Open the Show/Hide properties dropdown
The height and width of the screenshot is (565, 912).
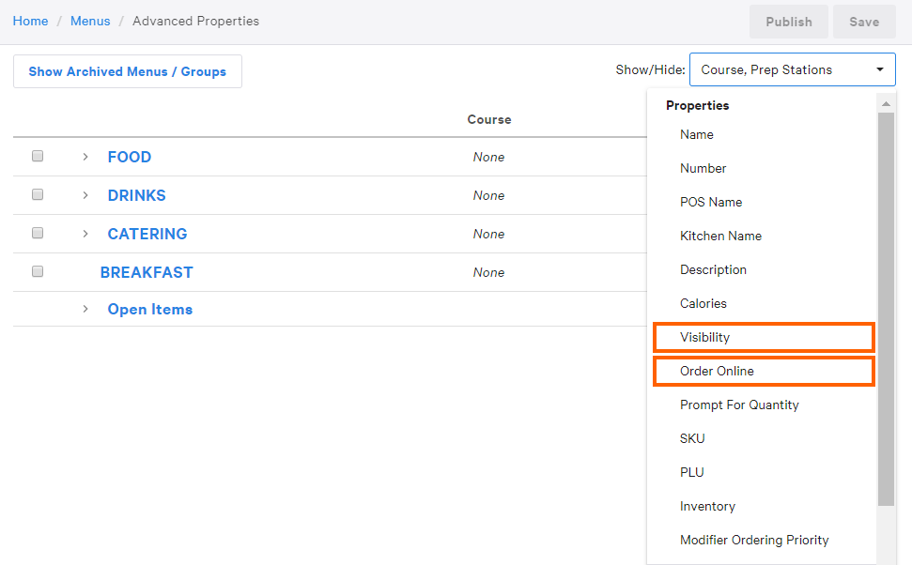click(x=792, y=69)
